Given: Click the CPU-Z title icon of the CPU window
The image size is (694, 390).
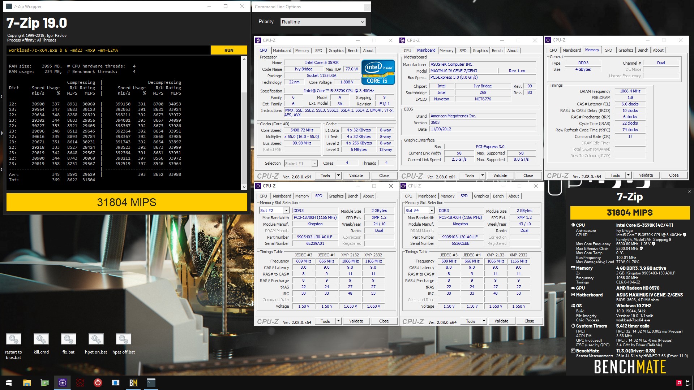Looking at the screenshot, I should (x=258, y=40).
